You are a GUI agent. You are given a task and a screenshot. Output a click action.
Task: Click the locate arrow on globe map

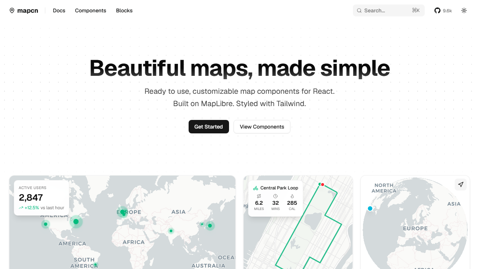(461, 185)
